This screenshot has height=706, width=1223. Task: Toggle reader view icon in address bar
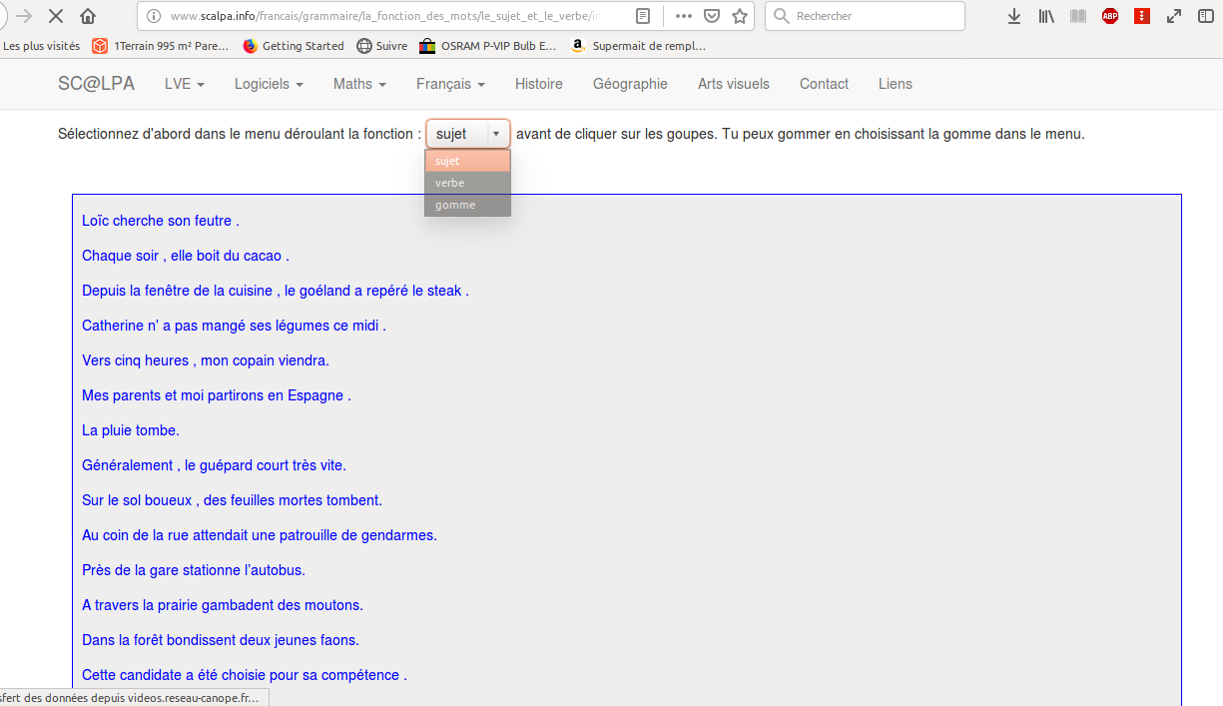(644, 16)
